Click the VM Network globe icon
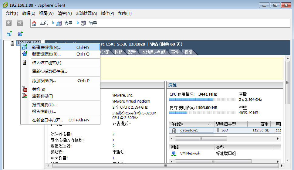 (x=174, y=154)
